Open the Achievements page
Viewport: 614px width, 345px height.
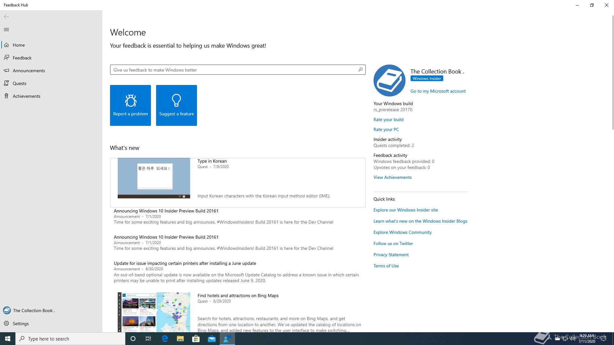pos(51,96)
